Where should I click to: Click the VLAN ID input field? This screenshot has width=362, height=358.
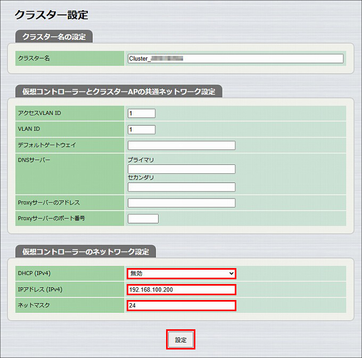point(142,129)
